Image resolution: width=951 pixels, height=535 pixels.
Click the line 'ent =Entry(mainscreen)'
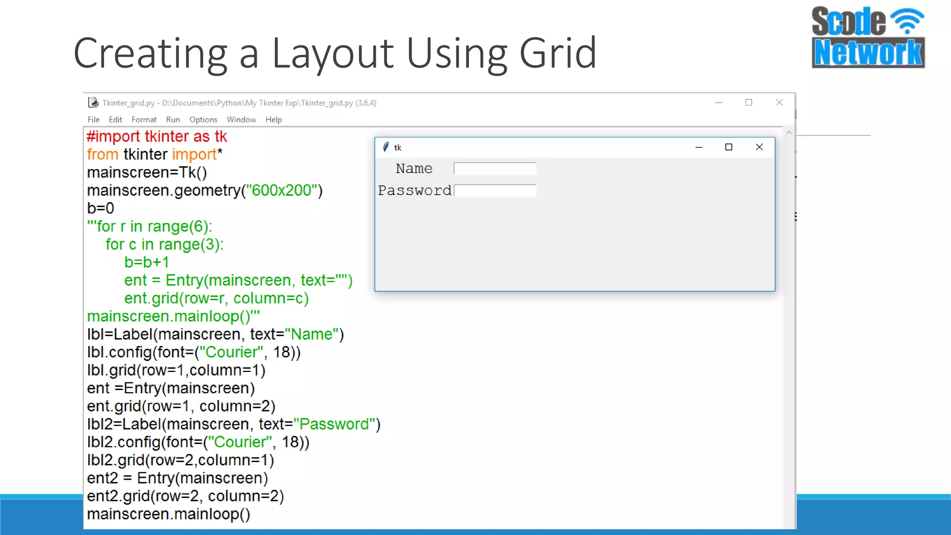click(x=171, y=388)
